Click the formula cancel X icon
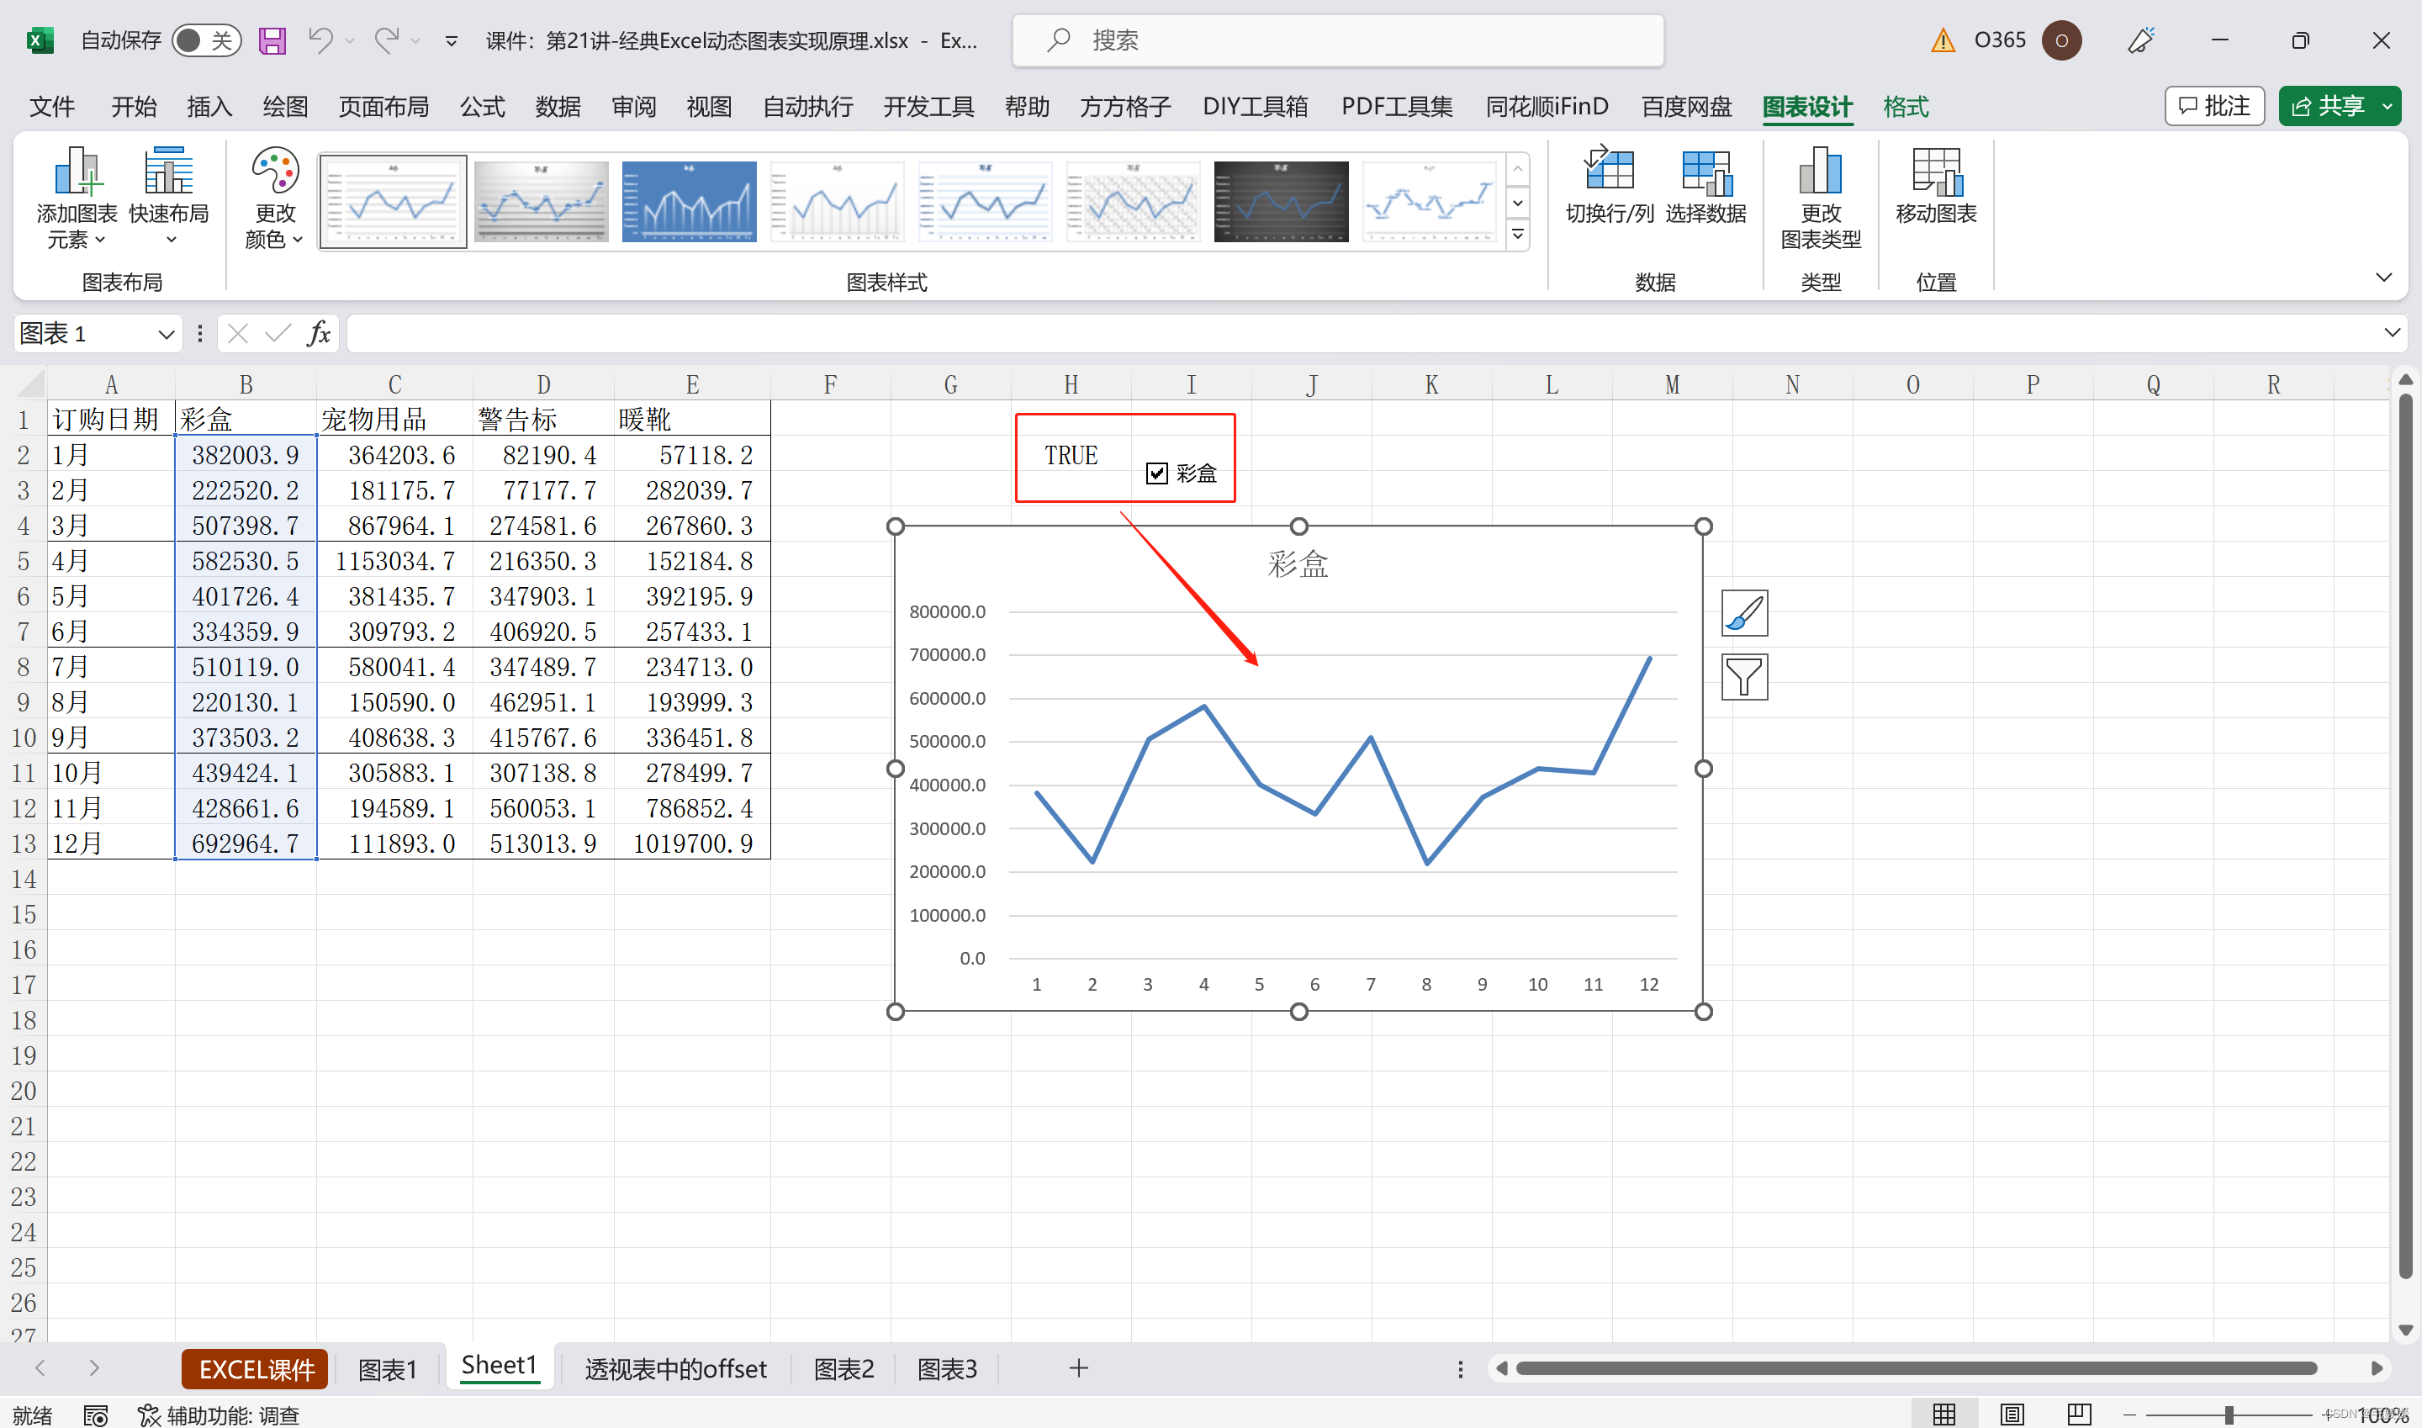The width and height of the screenshot is (2422, 1428). click(238, 334)
